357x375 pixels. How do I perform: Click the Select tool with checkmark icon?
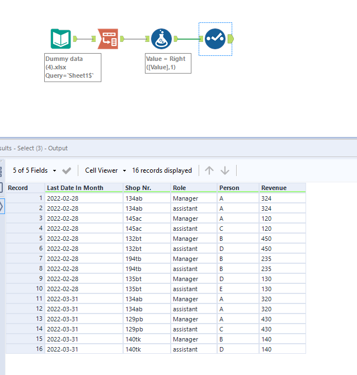click(214, 39)
